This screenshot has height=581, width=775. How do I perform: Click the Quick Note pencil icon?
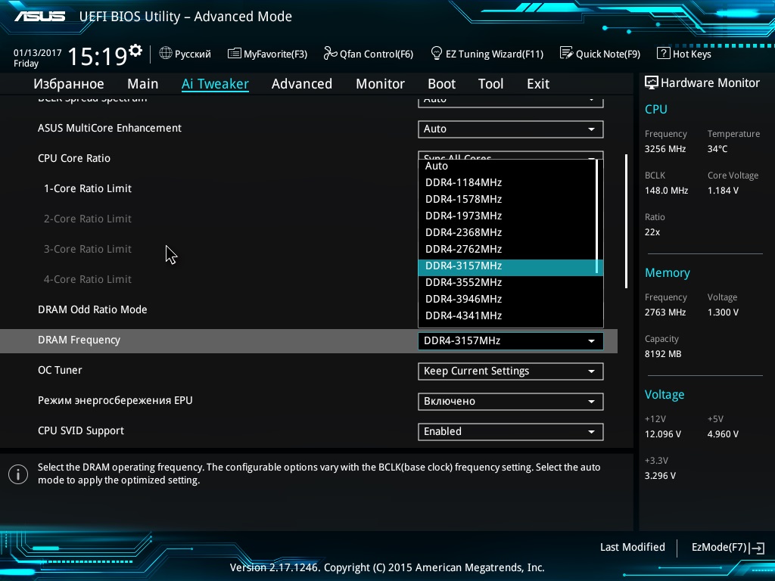point(566,53)
